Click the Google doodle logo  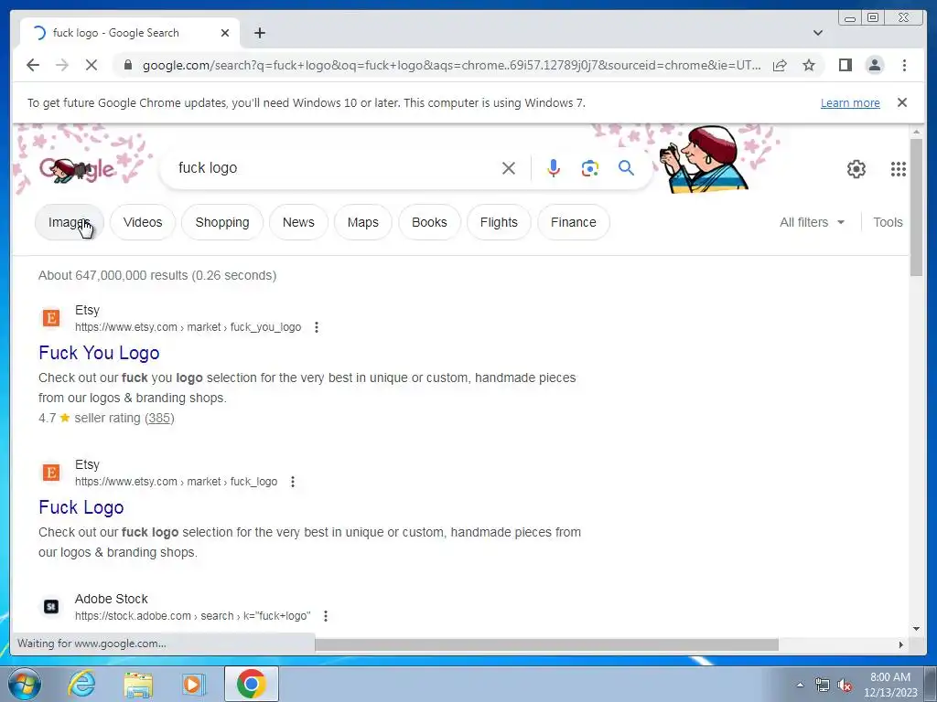[78, 169]
